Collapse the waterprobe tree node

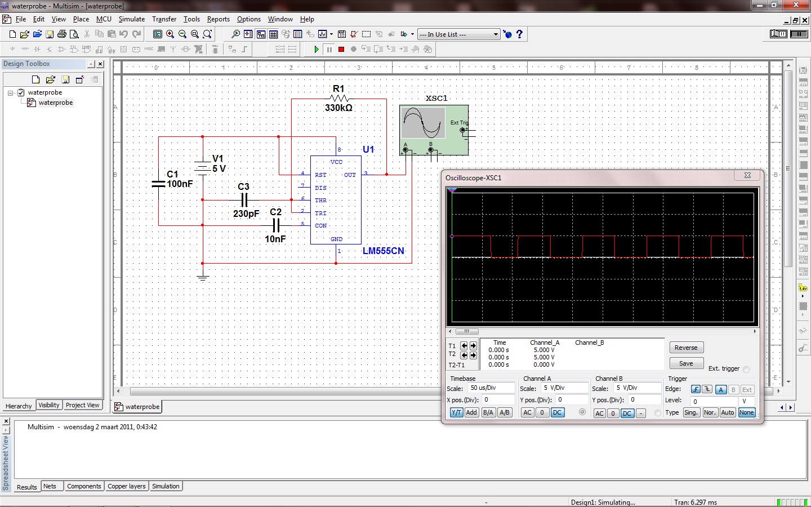pos(11,93)
